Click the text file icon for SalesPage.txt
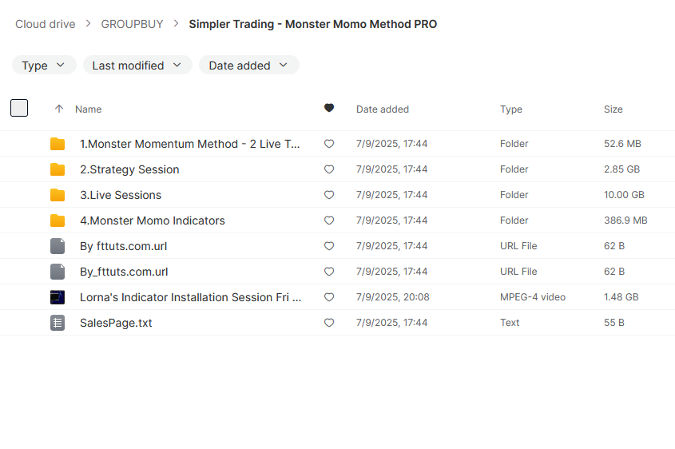This screenshot has width=675, height=449. pyautogui.click(x=58, y=323)
